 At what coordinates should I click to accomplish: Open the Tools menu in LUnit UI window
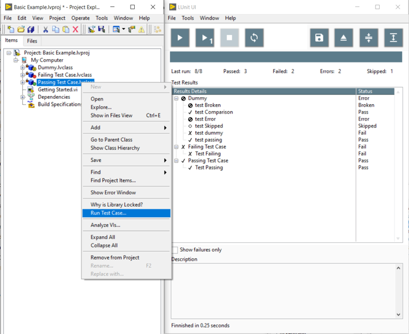coord(188,18)
